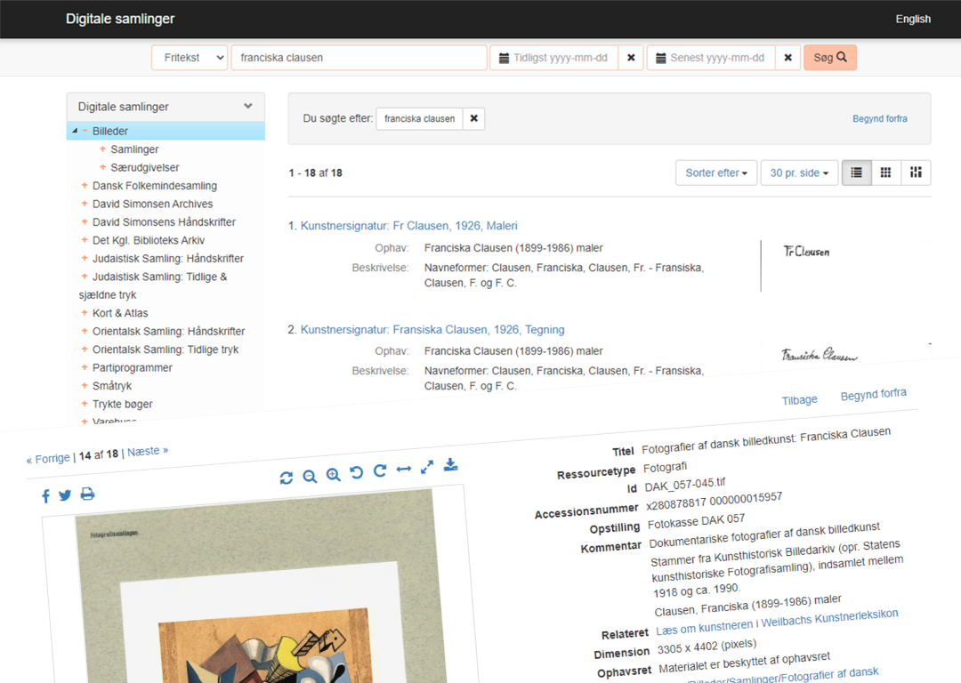
Task: Expand the Småtryk node
Action: tap(85, 385)
